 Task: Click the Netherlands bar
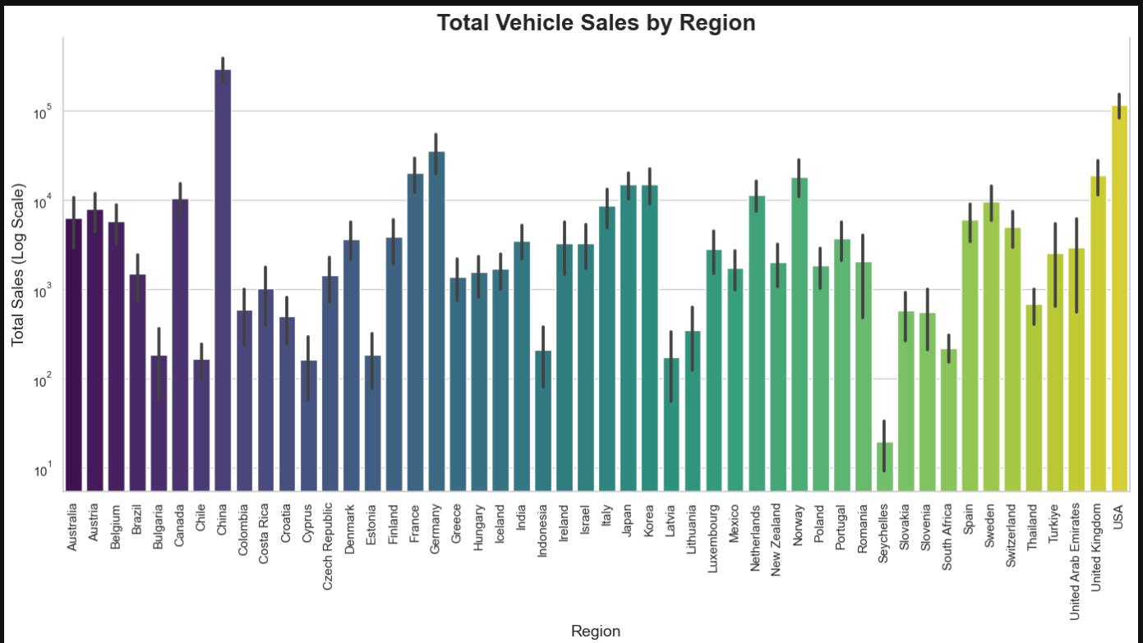click(x=757, y=343)
